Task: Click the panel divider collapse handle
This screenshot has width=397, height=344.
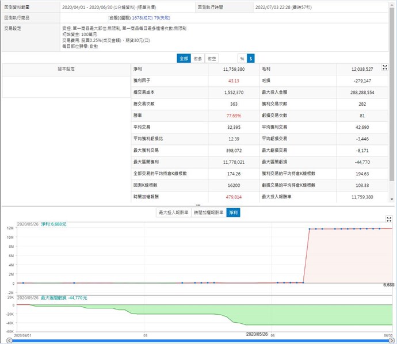Action: pyautogui.click(x=198, y=205)
